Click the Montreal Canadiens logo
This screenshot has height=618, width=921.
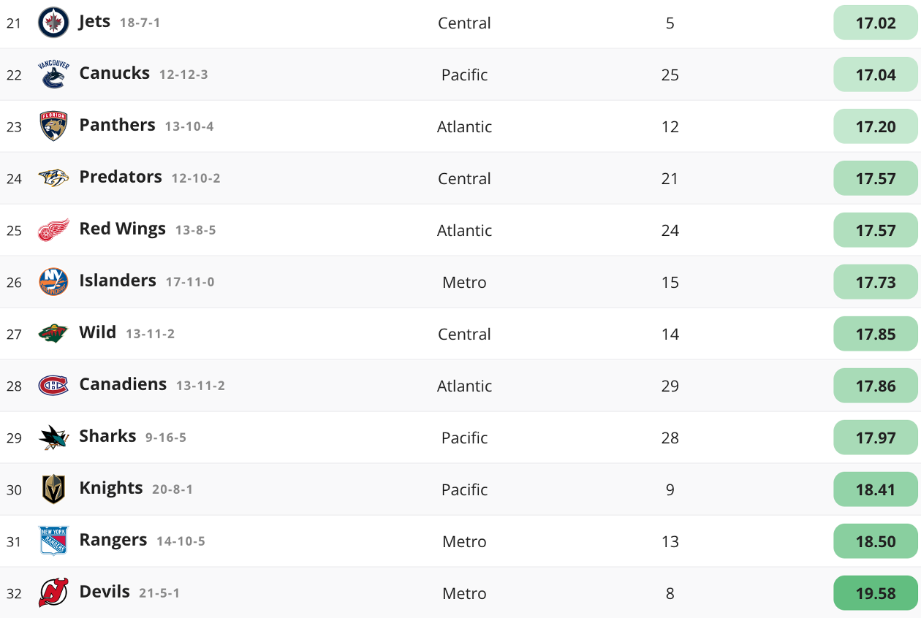pos(53,386)
